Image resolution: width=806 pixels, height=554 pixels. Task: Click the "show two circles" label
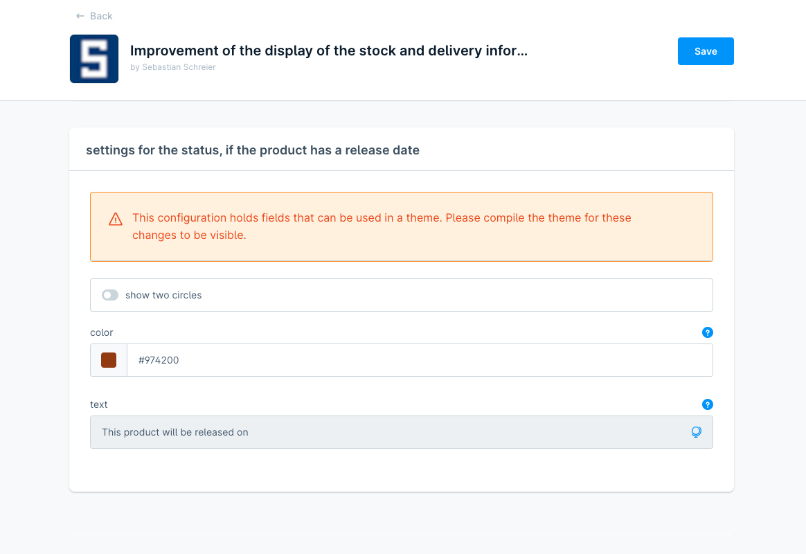point(163,295)
